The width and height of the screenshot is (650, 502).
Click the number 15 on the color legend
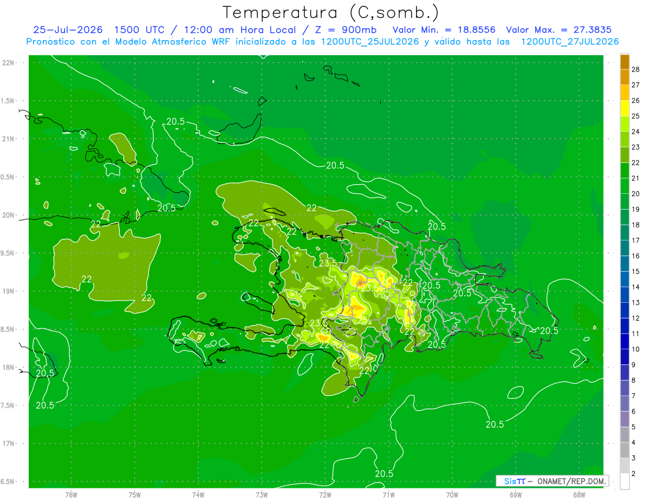pyautogui.click(x=636, y=271)
